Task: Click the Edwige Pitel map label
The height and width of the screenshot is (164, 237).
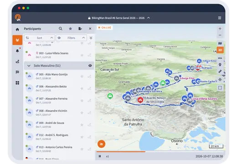Action: tap(187, 78)
